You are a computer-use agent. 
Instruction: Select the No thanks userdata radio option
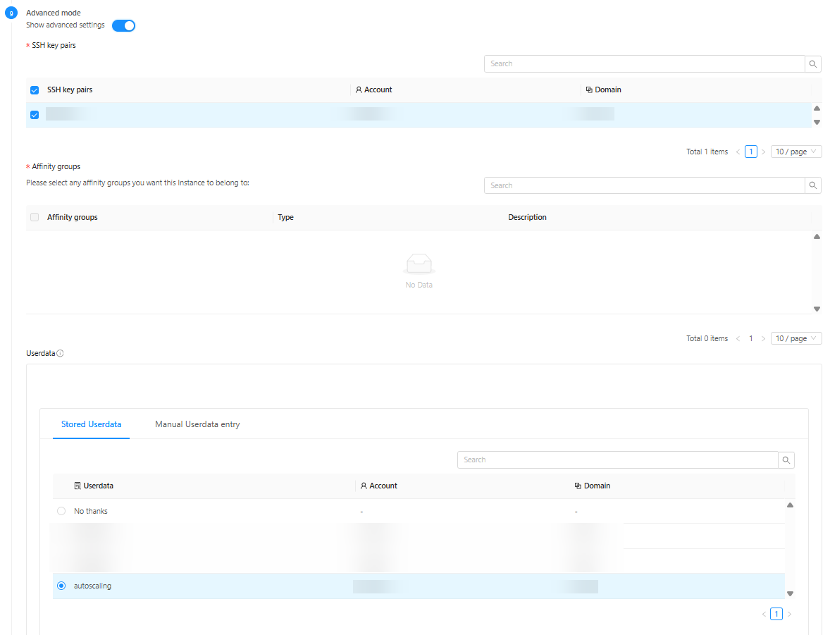(x=61, y=511)
